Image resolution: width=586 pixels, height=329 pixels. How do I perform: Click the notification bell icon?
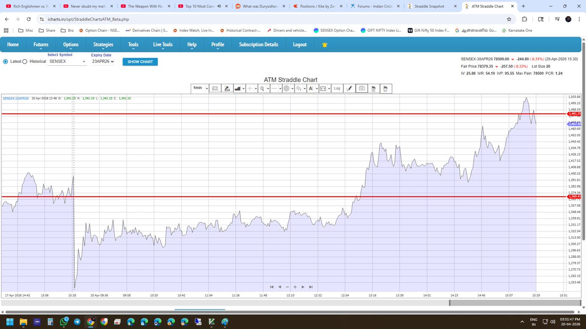click(x=325, y=44)
